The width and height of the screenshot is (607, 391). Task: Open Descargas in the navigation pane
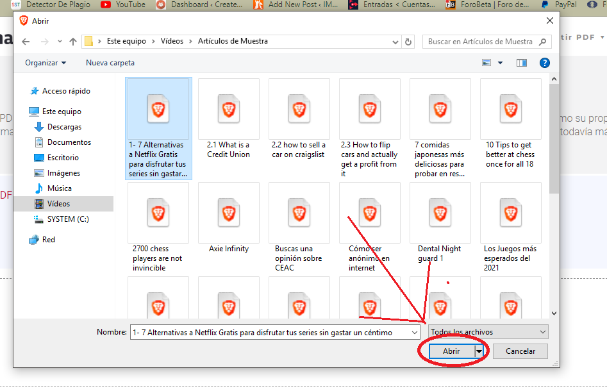pyautogui.click(x=64, y=127)
